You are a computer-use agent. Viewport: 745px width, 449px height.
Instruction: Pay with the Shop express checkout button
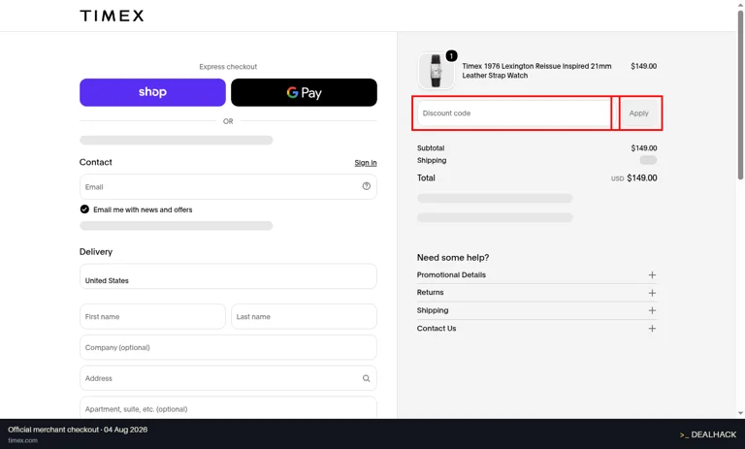click(152, 92)
